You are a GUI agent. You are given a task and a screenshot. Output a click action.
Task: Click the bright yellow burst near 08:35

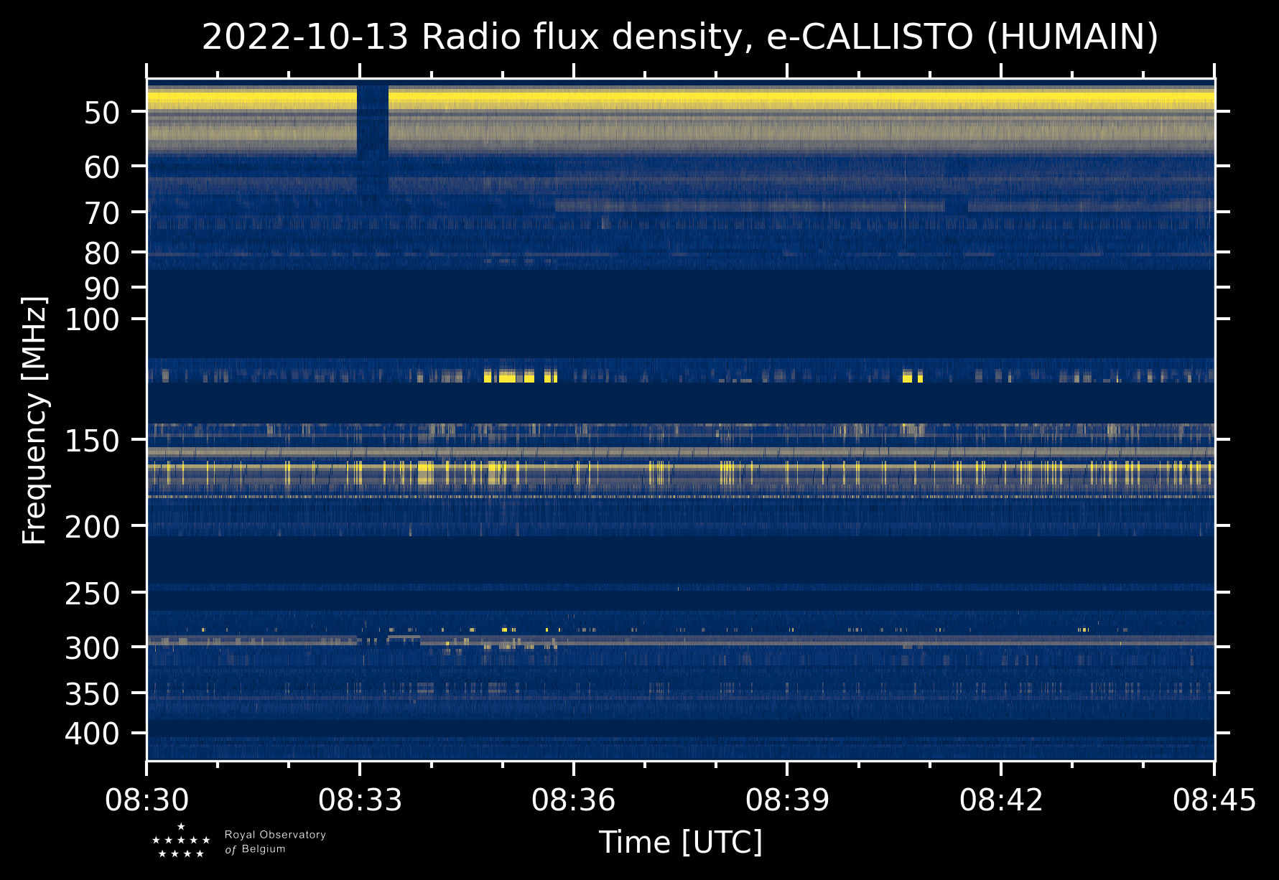[508, 376]
